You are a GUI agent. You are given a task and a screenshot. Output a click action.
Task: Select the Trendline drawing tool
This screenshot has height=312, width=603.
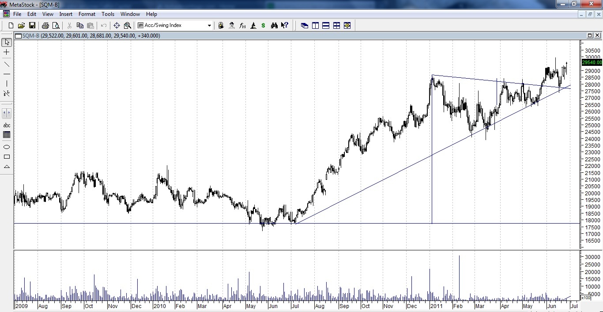(7, 64)
